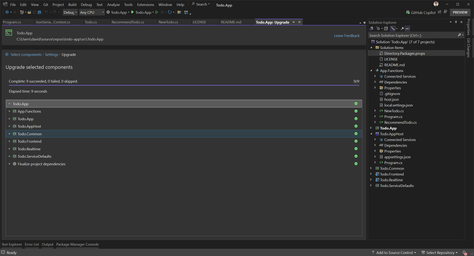
Task: Click the New Project toolbar icon
Action: 22,12
